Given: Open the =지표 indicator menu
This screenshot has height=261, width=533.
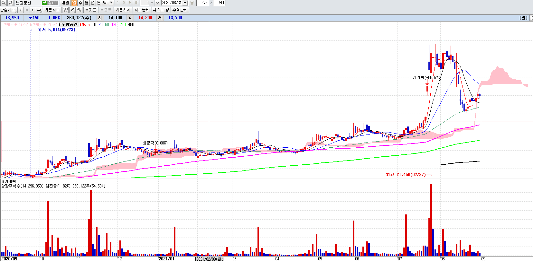Looking at the screenshot, I should (91, 10).
